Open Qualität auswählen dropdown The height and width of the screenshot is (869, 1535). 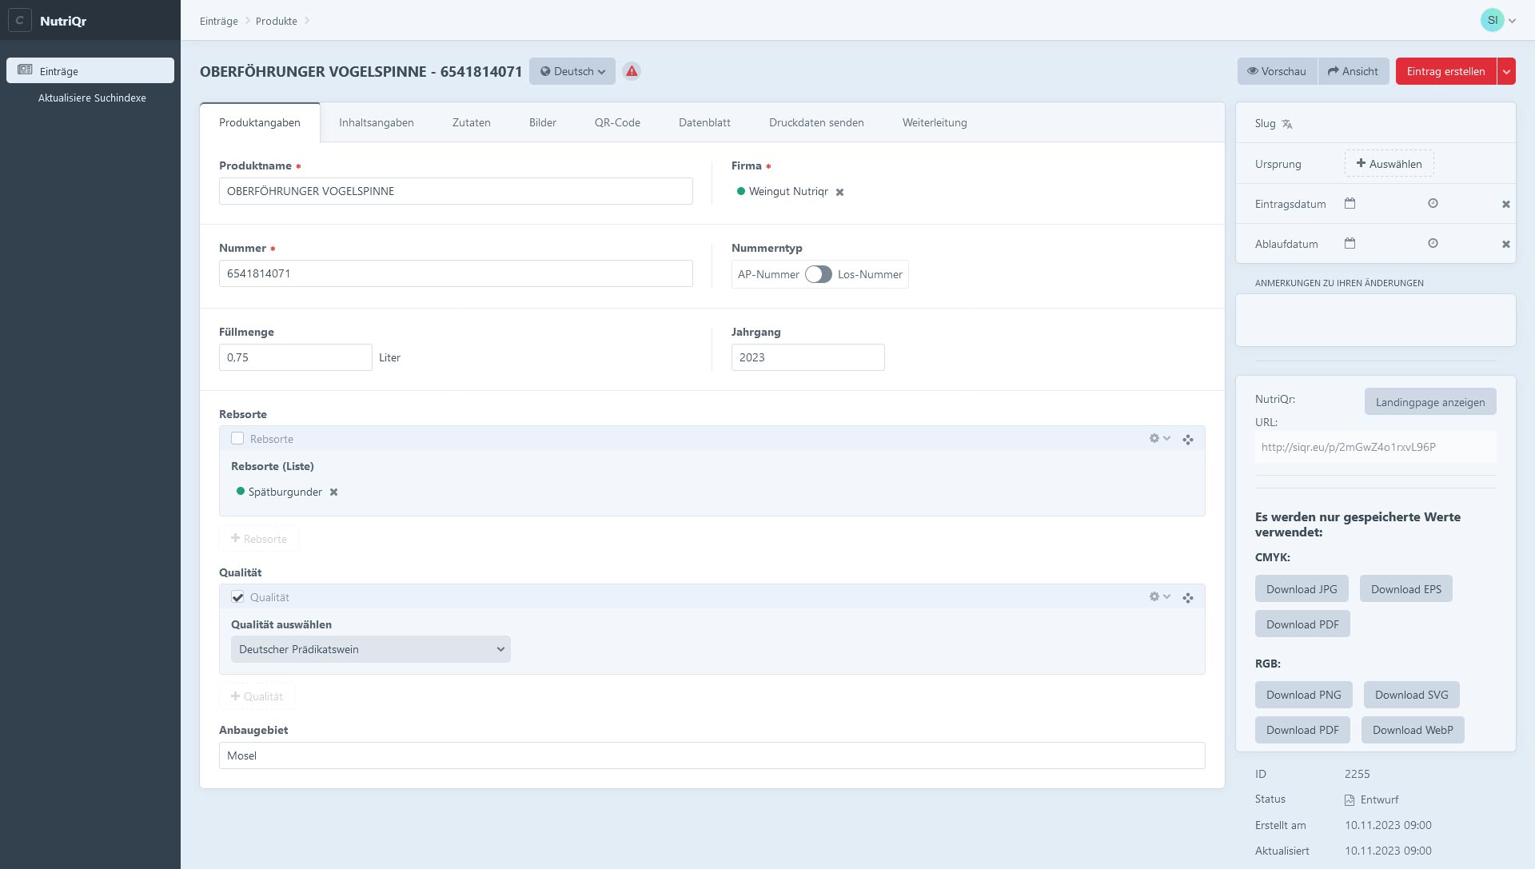pyautogui.click(x=370, y=649)
